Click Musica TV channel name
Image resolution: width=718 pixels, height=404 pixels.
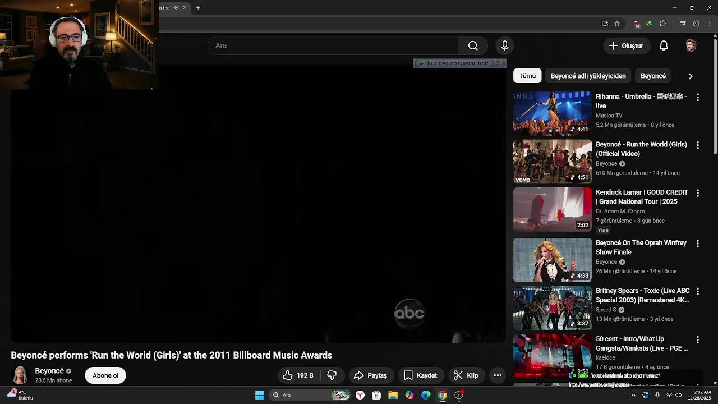tap(609, 116)
